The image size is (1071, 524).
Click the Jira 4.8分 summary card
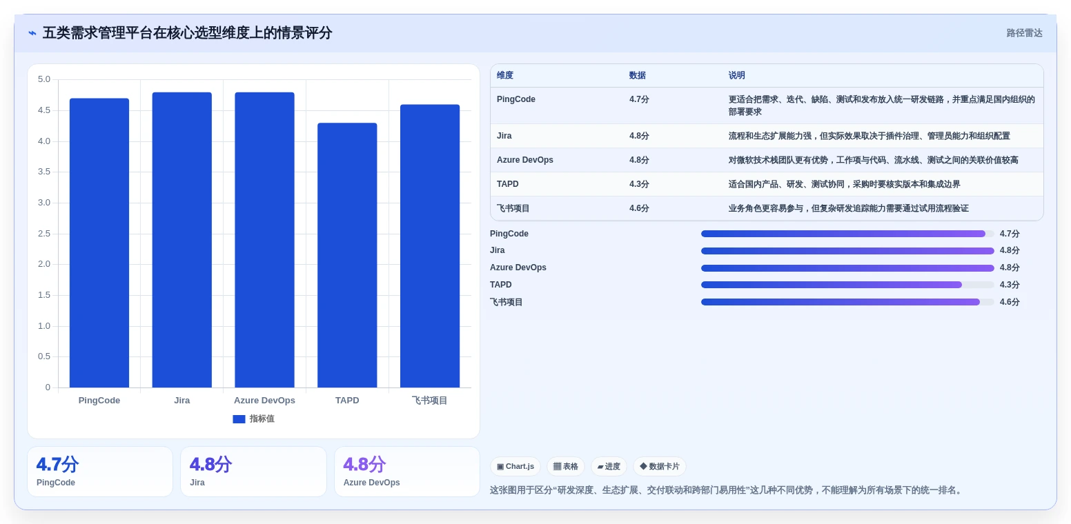point(253,472)
